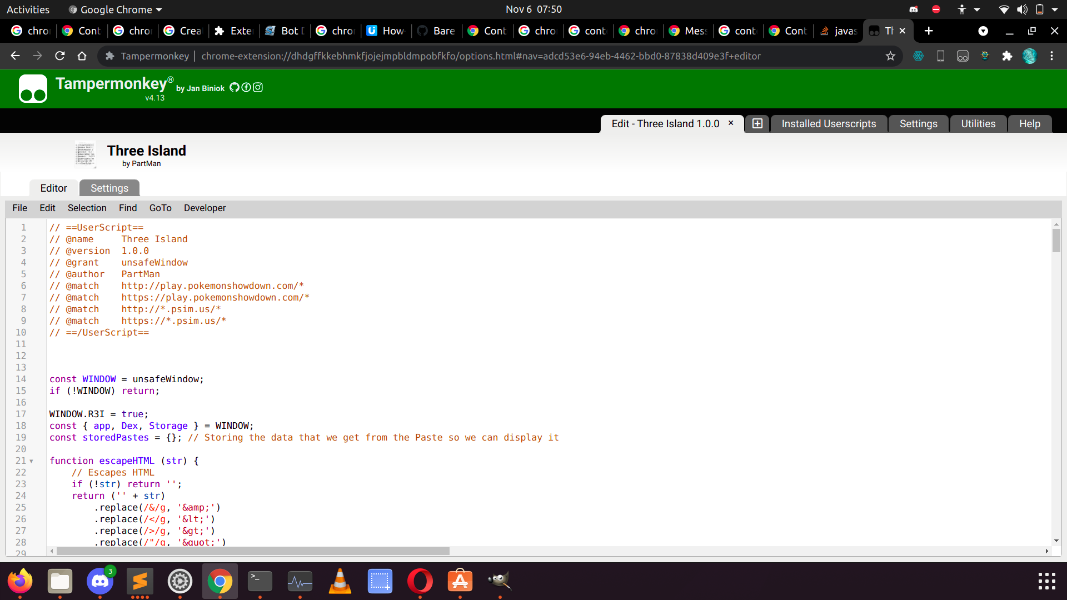
Task: Click the date and time clock
Action: tap(533, 9)
